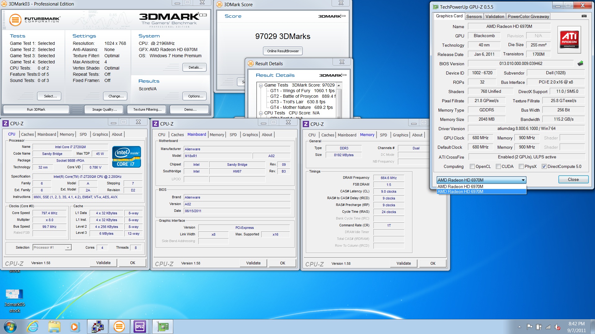Click the Run 3DMark button
The width and height of the screenshot is (595, 334).
36,109
